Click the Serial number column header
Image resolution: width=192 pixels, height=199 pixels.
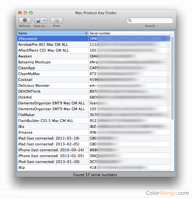(x=130, y=33)
